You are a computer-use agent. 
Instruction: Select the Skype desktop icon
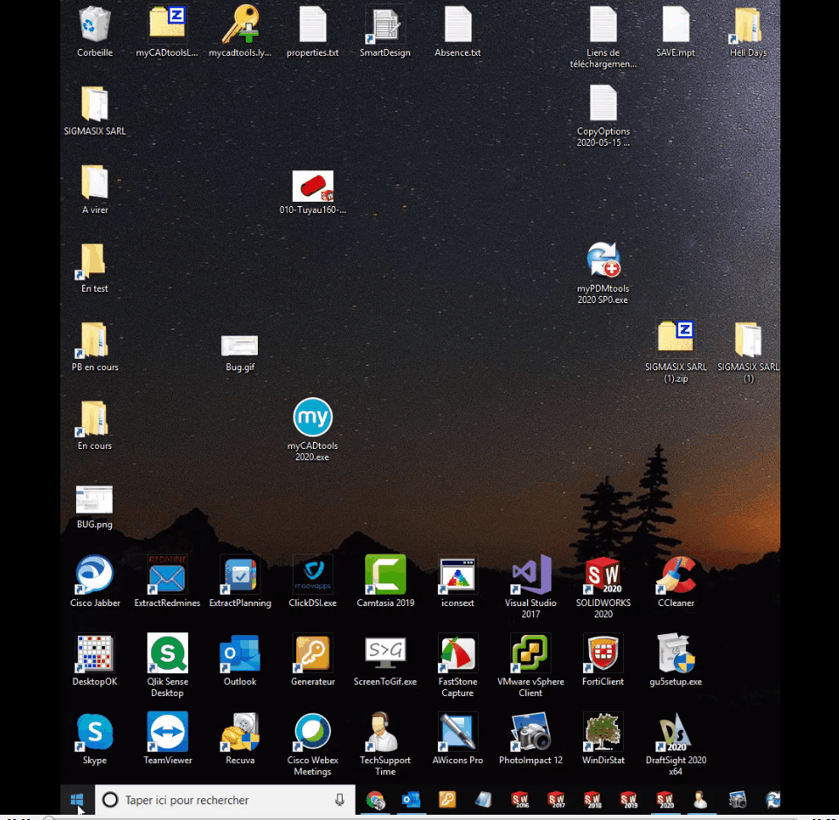tap(94, 732)
